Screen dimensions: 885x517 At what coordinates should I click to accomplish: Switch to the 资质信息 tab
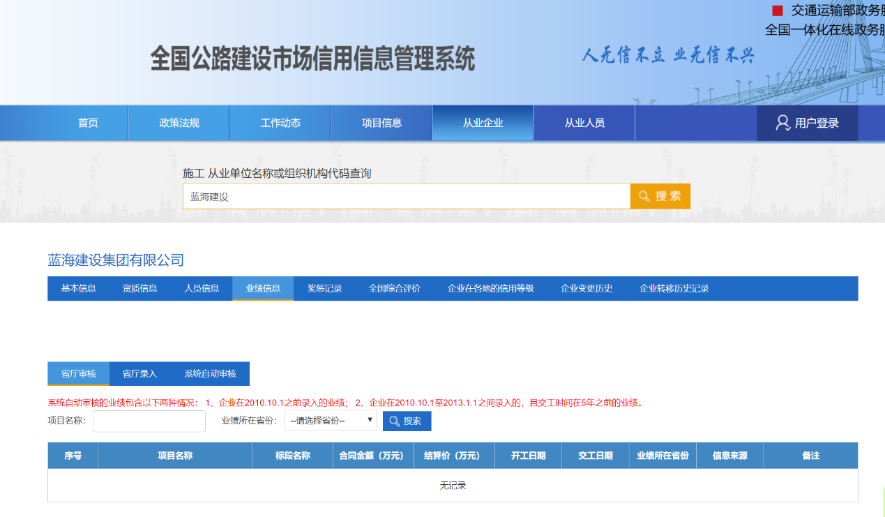point(139,288)
